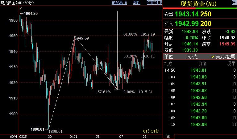237x139 pixels.
Task: Click the red-green buy/sell ratio bar
Action: (x=200, y=8)
